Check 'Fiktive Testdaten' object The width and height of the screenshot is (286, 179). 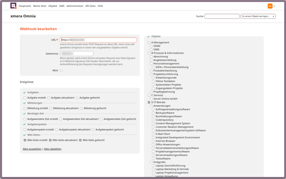click(153, 81)
